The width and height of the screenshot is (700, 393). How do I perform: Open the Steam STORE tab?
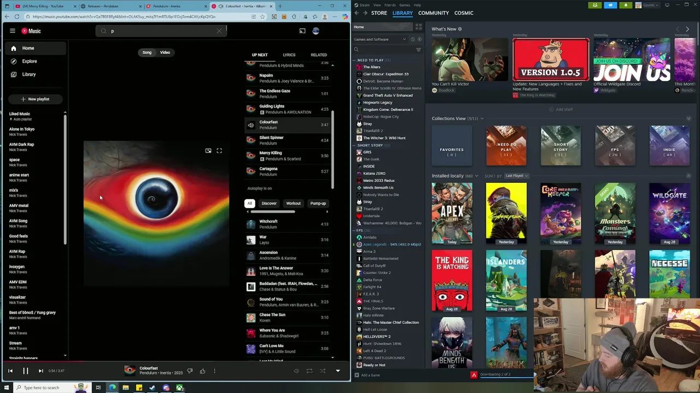point(379,13)
